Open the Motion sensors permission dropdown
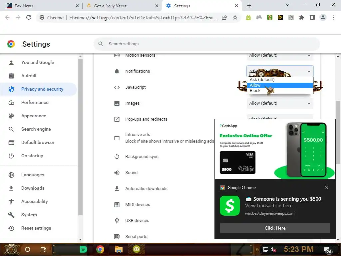 [x=280, y=55]
